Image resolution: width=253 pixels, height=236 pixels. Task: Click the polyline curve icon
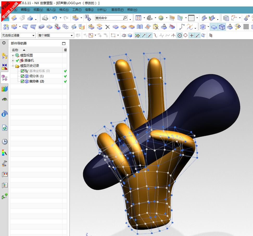tap(182, 27)
